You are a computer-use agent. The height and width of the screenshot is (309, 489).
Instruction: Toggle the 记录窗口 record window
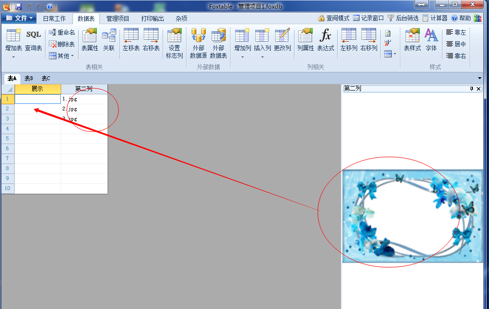(x=369, y=18)
